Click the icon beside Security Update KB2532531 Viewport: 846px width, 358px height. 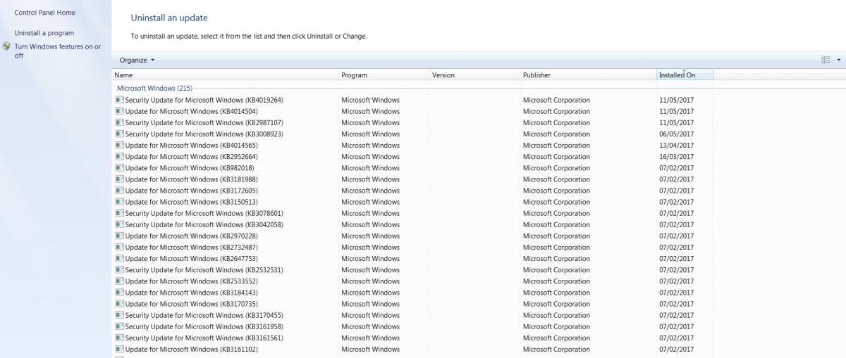tap(119, 269)
